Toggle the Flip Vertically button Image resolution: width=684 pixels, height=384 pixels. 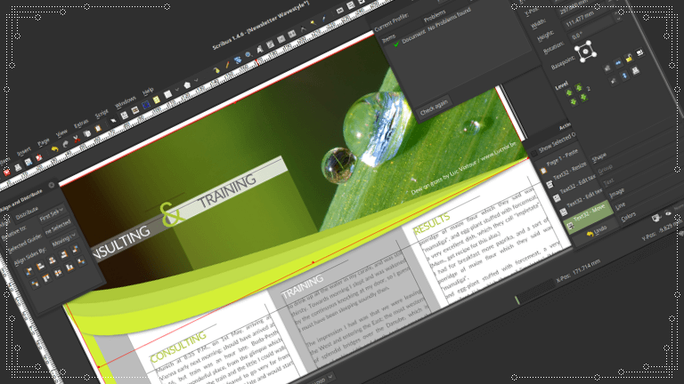point(624,76)
